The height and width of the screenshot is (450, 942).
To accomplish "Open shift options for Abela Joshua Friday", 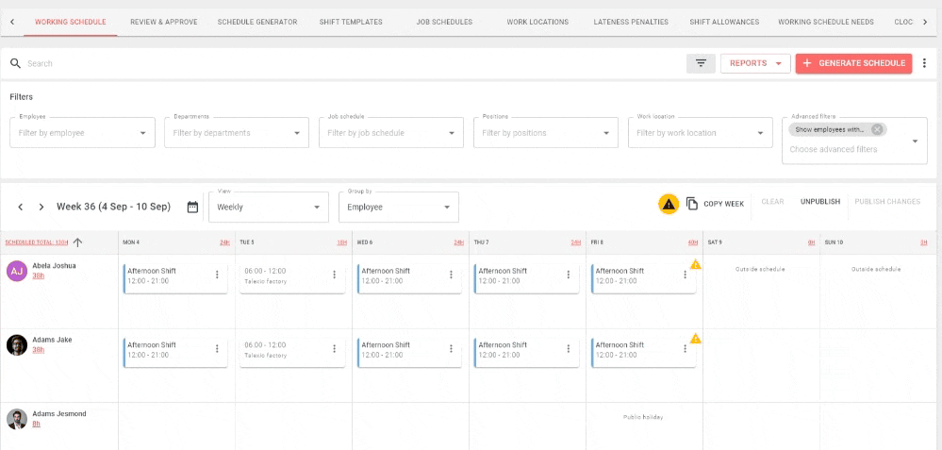I will click(685, 275).
